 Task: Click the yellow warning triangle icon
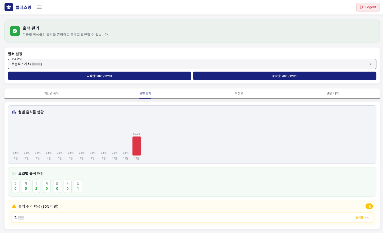14,206
